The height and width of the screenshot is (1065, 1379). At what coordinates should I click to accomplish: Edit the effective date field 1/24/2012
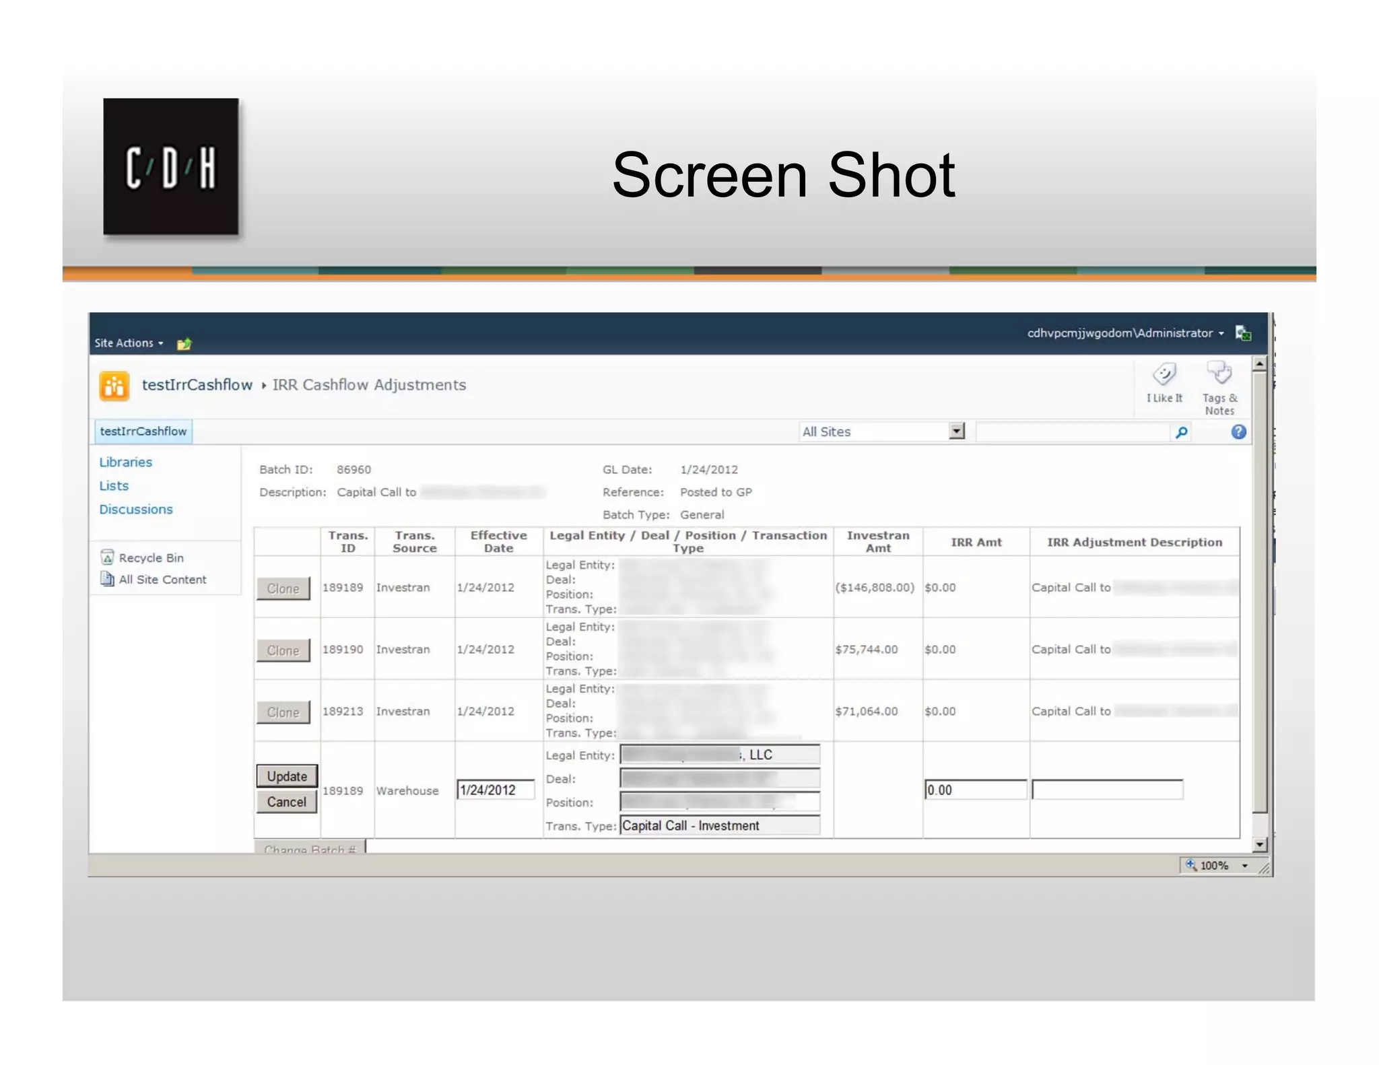pyautogui.click(x=496, y=790)
